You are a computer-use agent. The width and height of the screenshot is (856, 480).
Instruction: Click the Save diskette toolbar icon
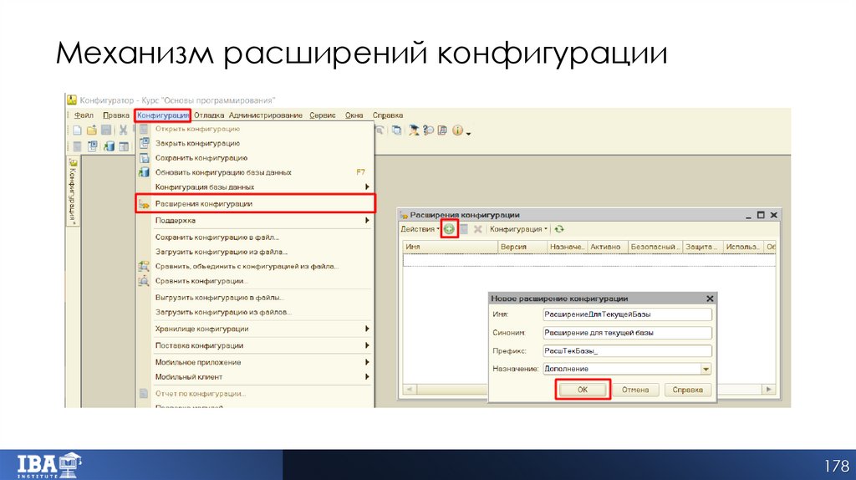[x=106, y=130]
